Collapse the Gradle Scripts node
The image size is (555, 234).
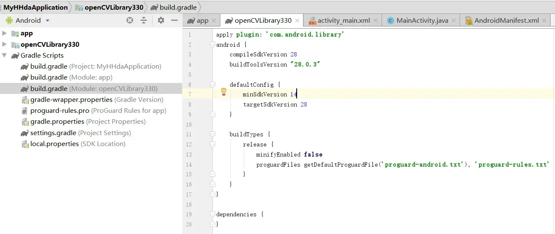(5, 55)
